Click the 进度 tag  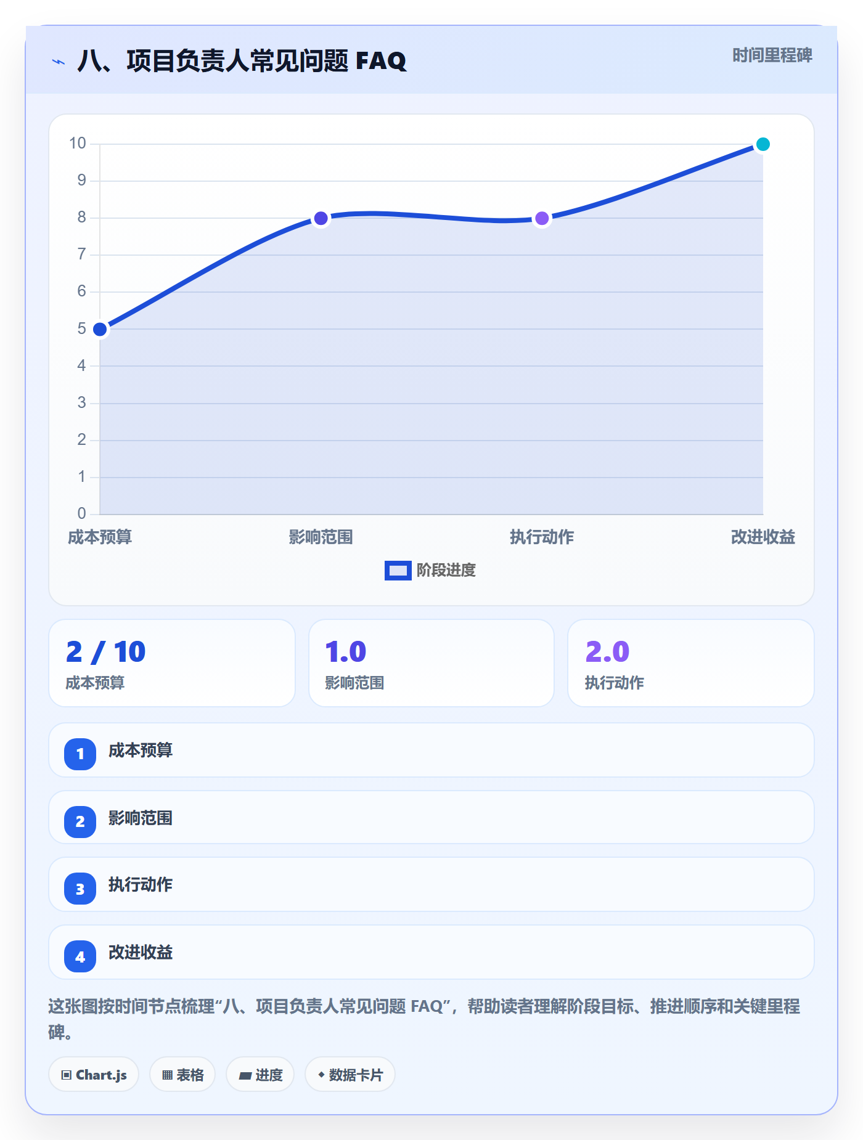point(260,1075)
